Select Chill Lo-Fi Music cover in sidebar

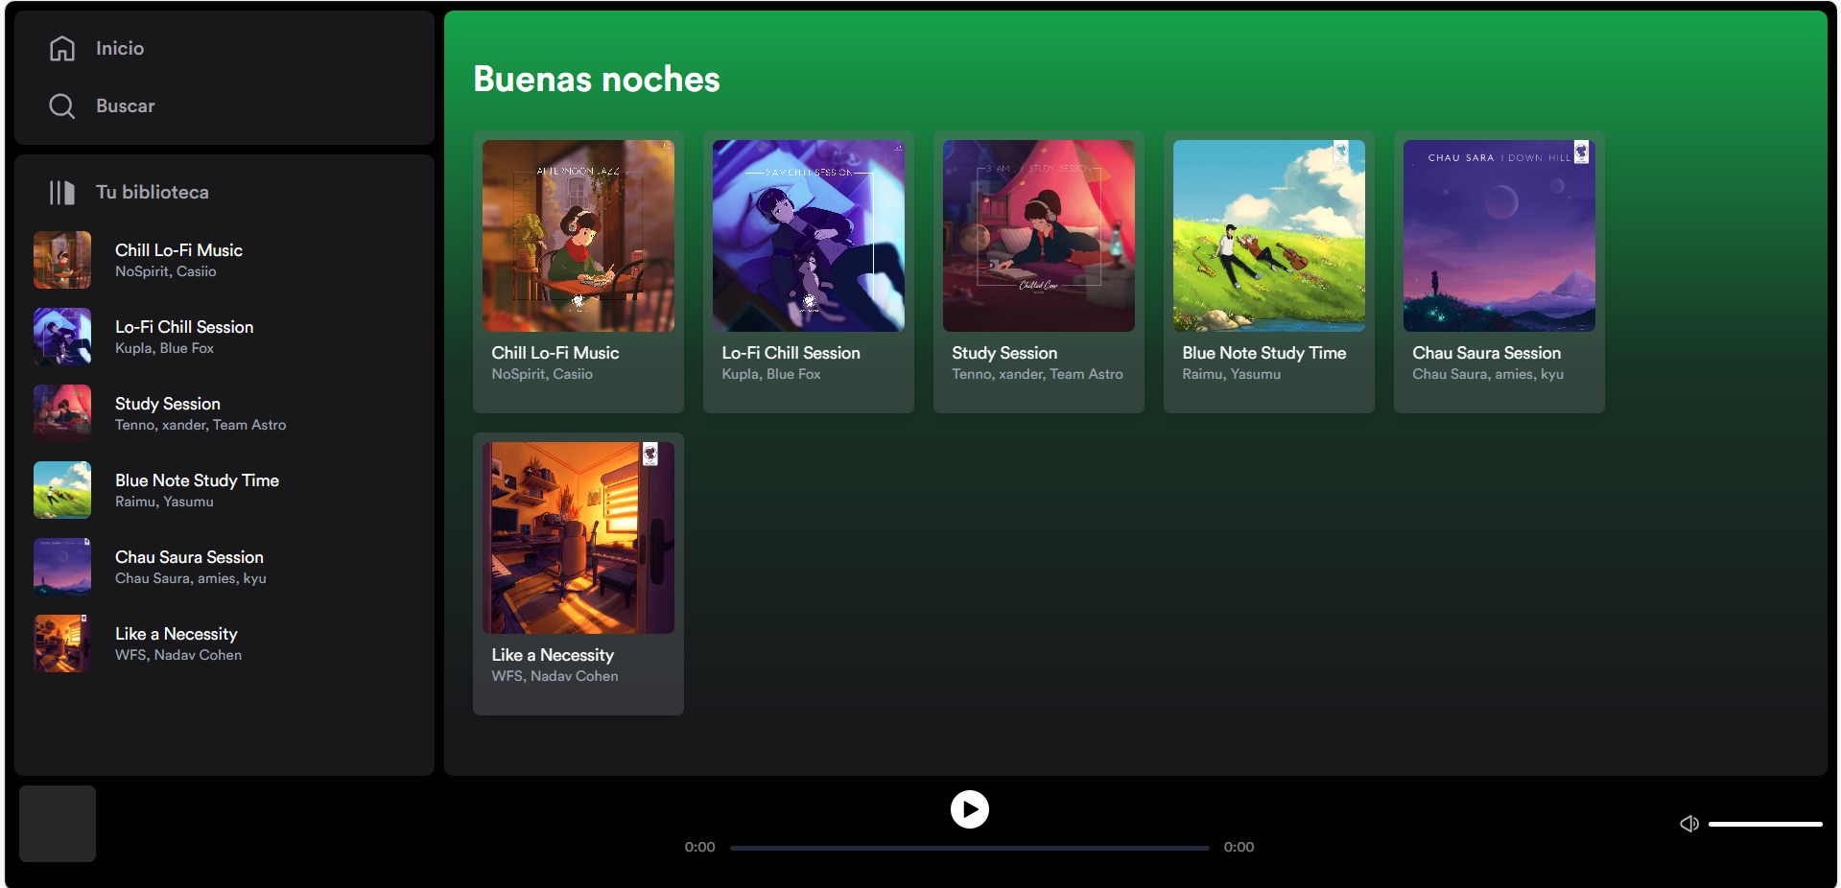[62, 260]
